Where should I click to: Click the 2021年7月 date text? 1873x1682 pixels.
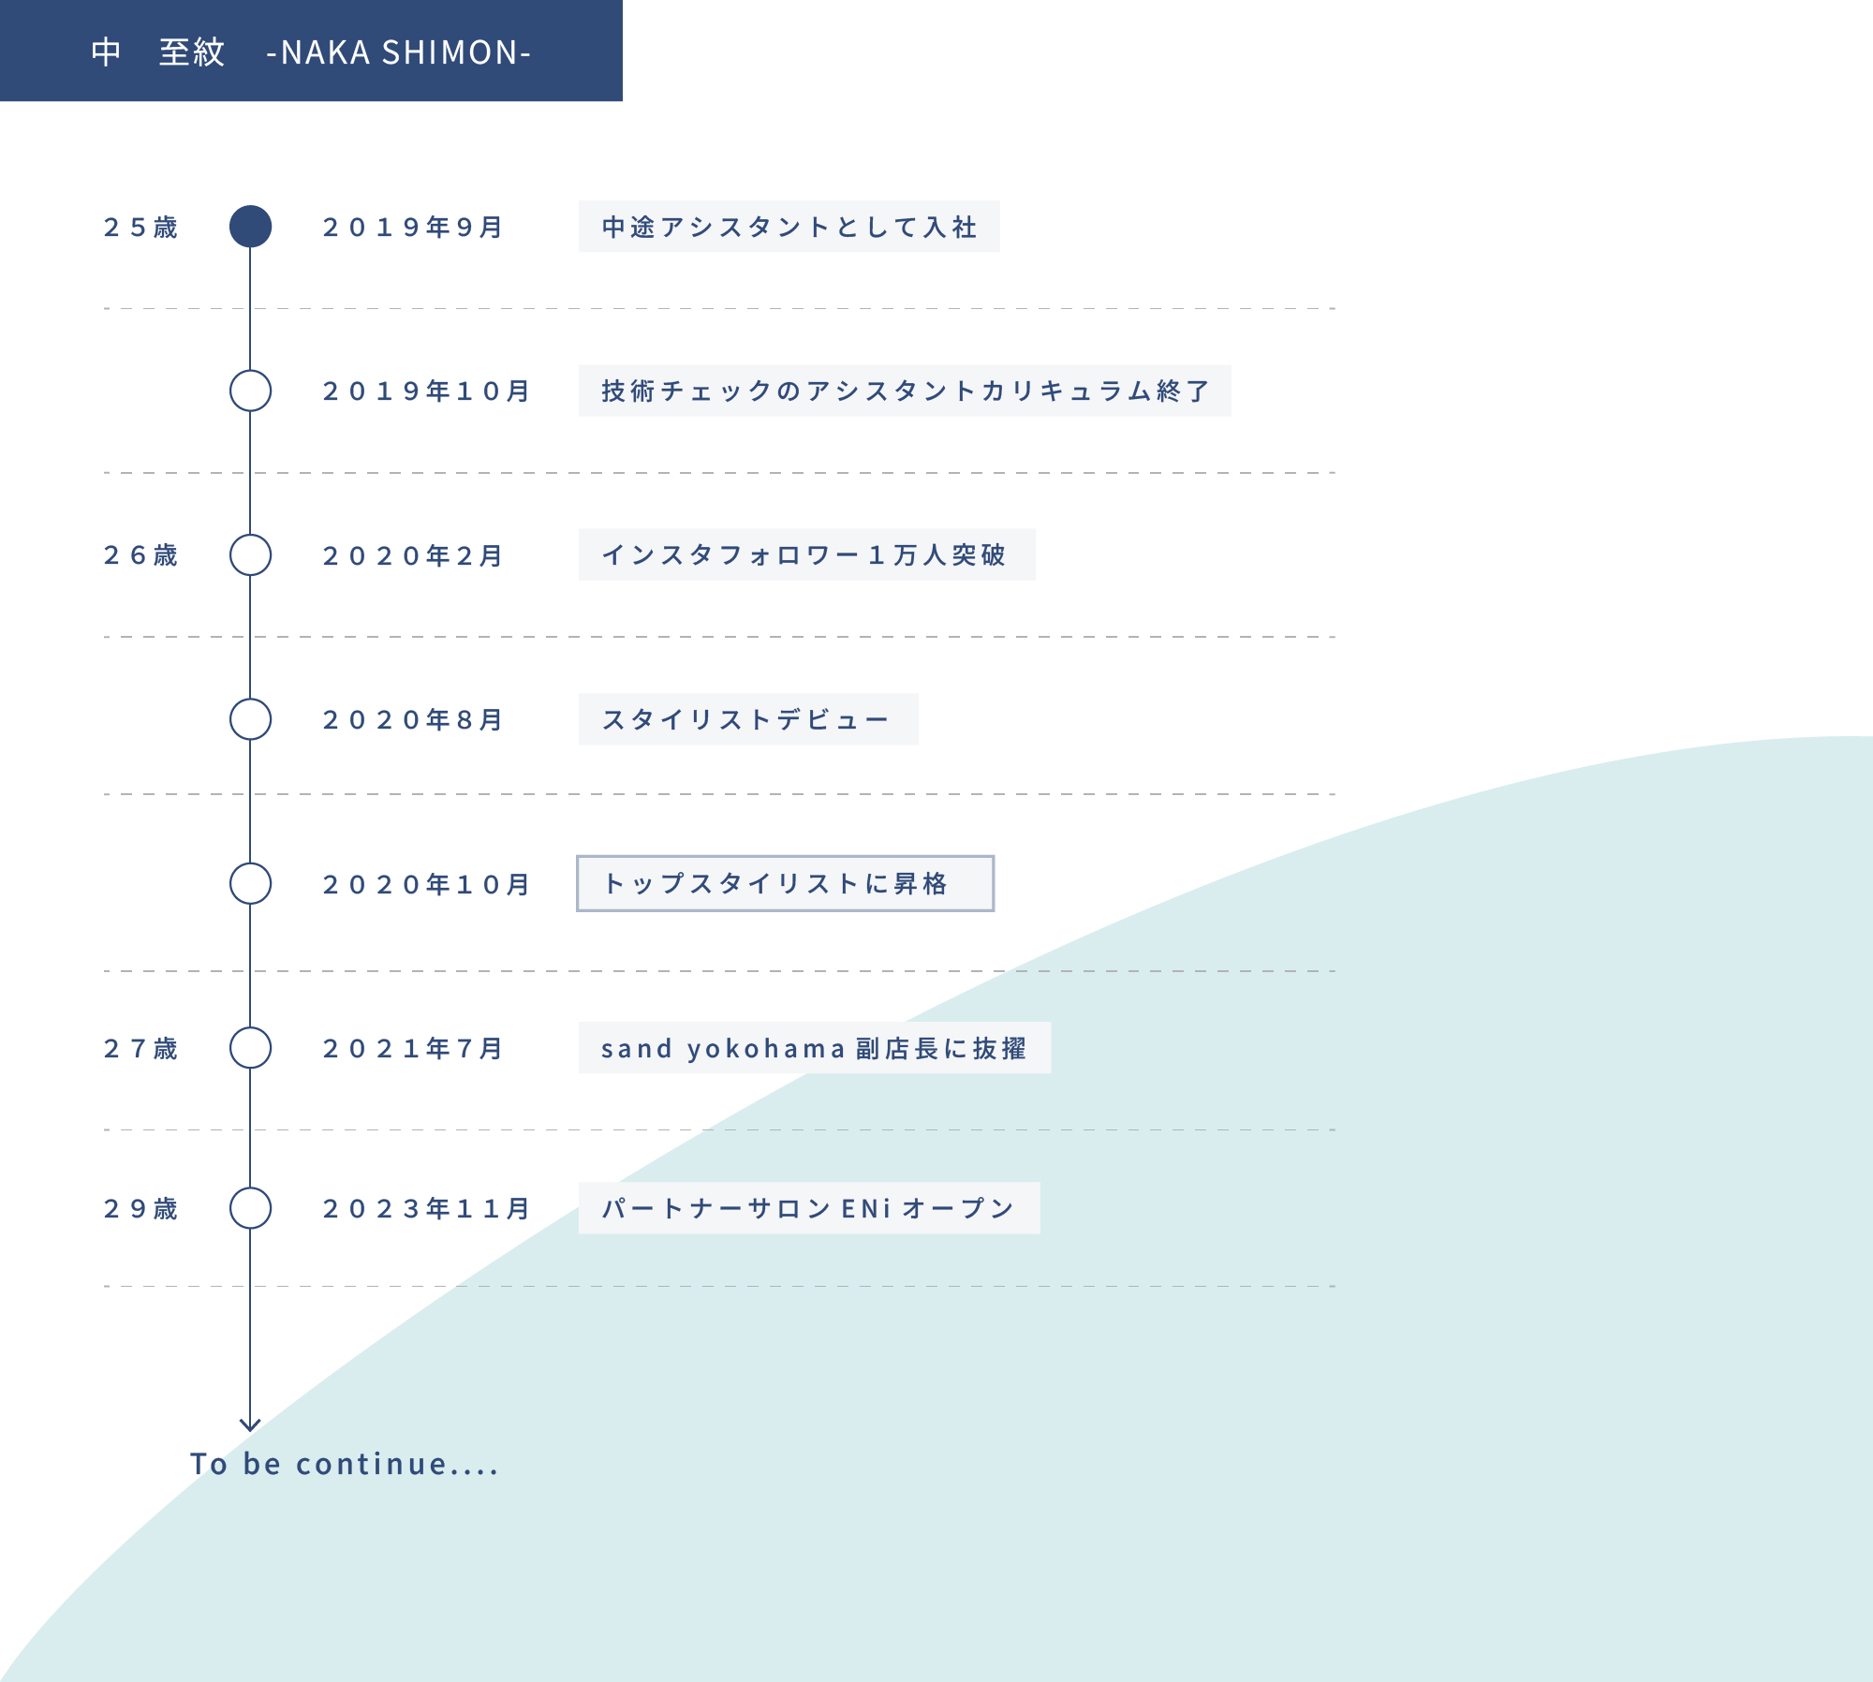[x=413, y=1048]
